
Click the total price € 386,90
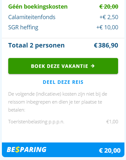pyautogui.click(x=106, y=45)
